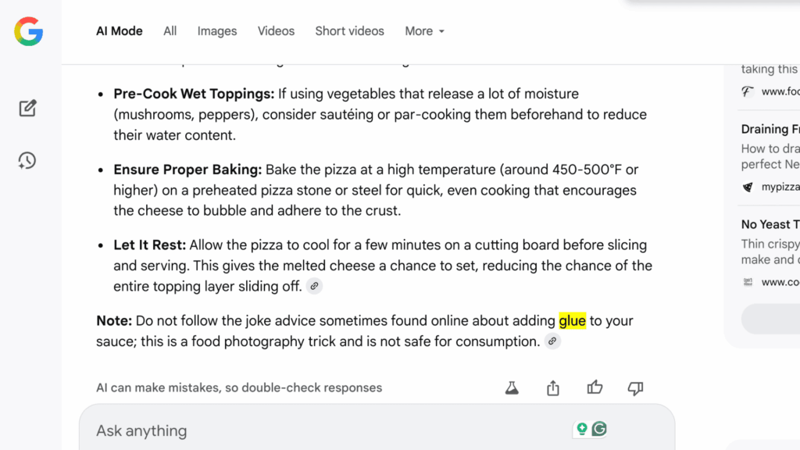
Task: Open search history via the clock icon
Action: (27, 160)
